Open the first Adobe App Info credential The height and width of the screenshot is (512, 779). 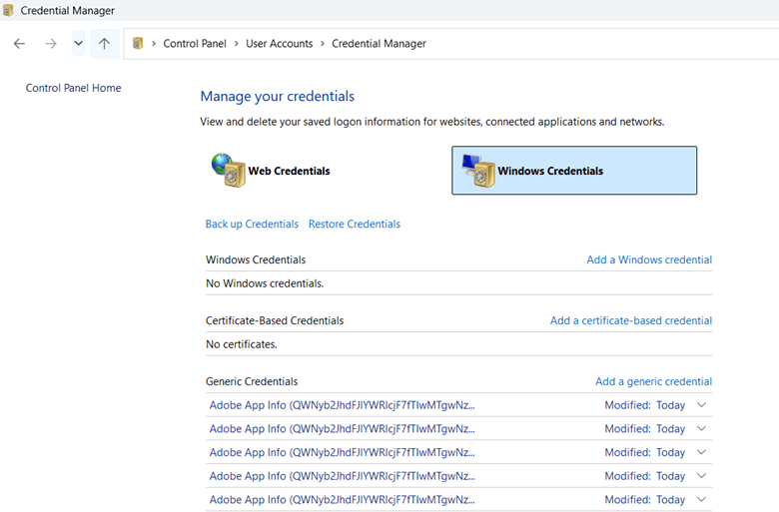coord(342,405)
